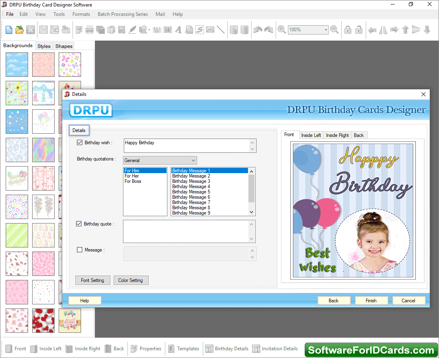
Task: Switch to the Styles tab
Action: pyautogui.click(x=44, y=46)
